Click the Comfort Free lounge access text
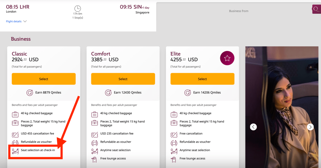This screenshot has width=321, height=168. [113, 159]
